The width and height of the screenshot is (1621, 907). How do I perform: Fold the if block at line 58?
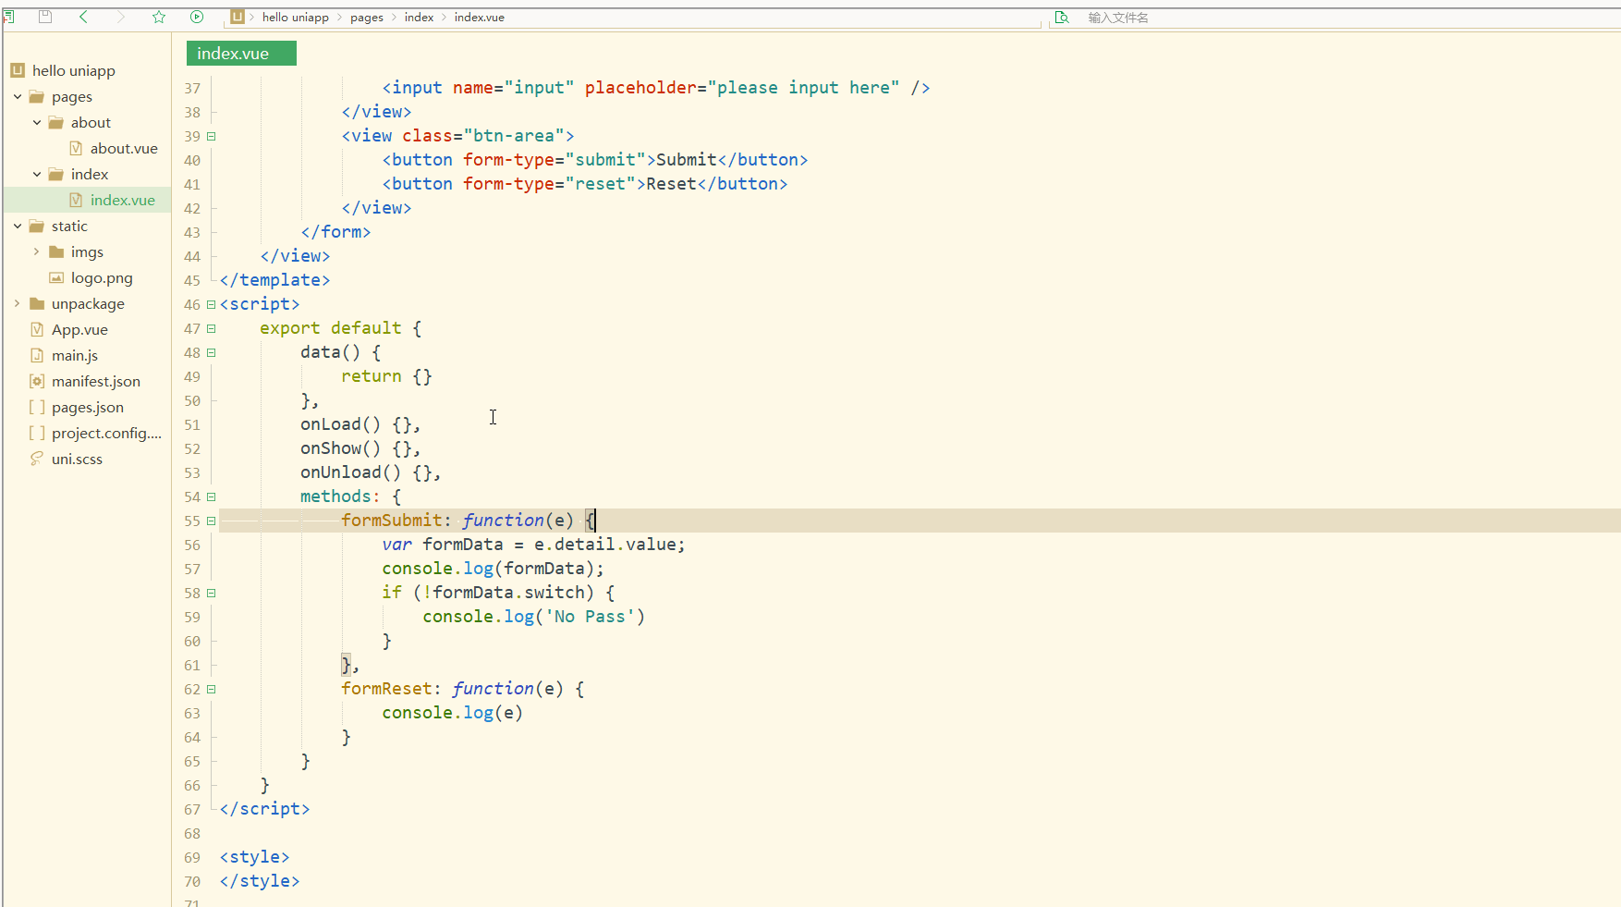(x=212, y=593)
